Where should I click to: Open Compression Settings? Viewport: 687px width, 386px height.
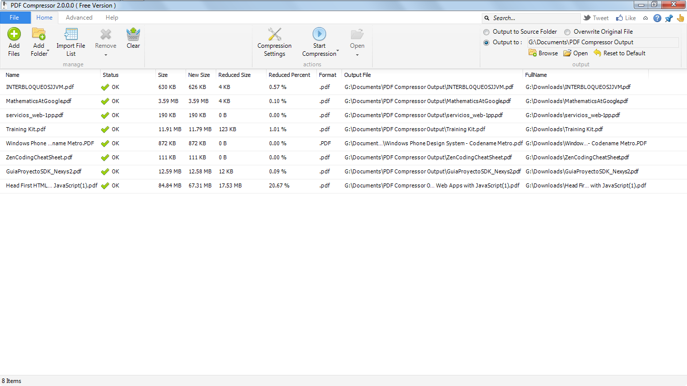(275, 34)
